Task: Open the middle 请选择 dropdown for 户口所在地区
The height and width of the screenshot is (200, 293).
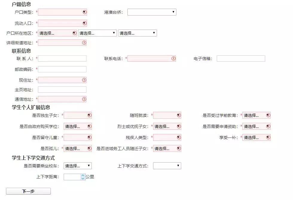Action: [x=97, y=33]
